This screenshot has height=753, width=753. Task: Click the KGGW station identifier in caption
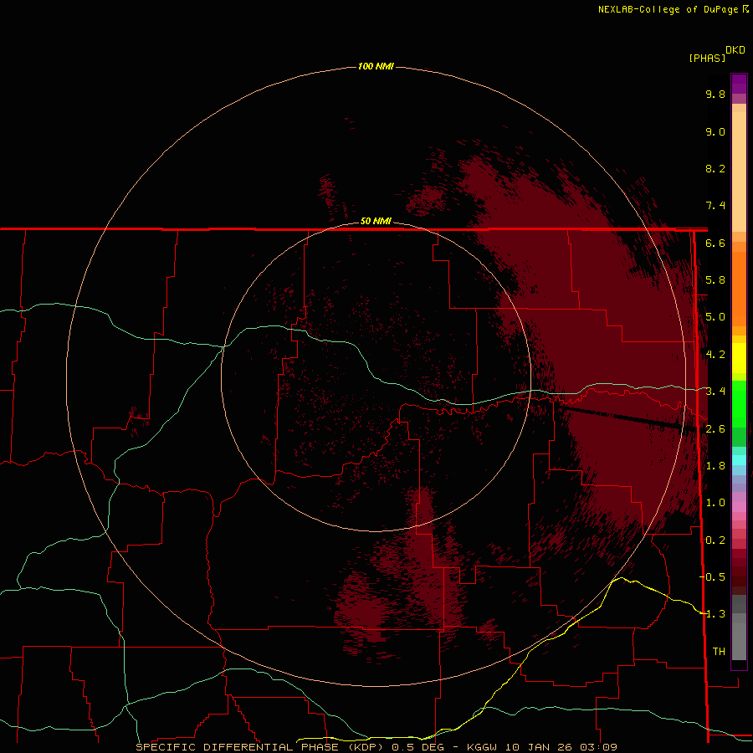tap(482, 747)
